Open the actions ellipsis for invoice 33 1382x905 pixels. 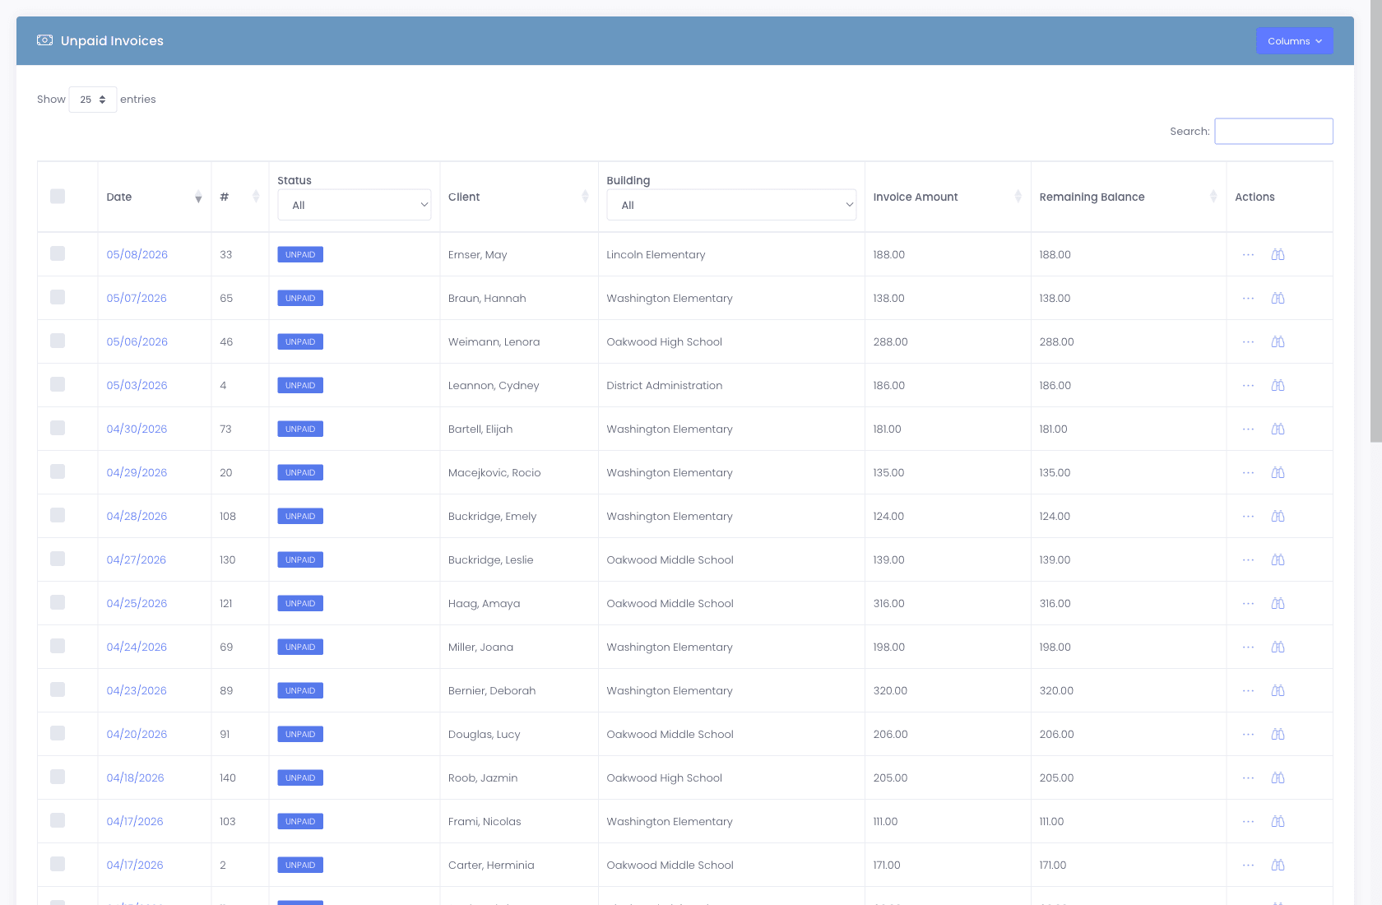(x=1248, y=255)
